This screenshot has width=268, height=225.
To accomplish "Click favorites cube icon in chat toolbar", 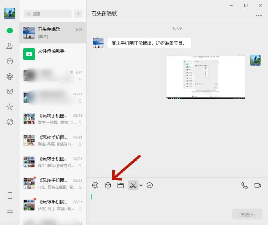I will coord(108,185).
